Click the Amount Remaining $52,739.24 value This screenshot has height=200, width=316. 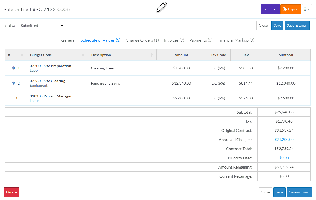tap(284, 167)
